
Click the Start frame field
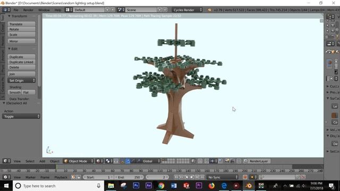(99, 177)
